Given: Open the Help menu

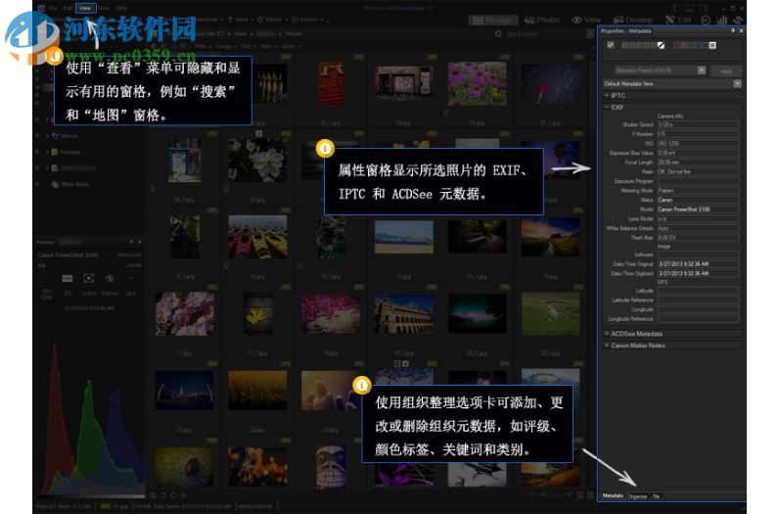Looking at the screenshot, I should pos(121,8).
